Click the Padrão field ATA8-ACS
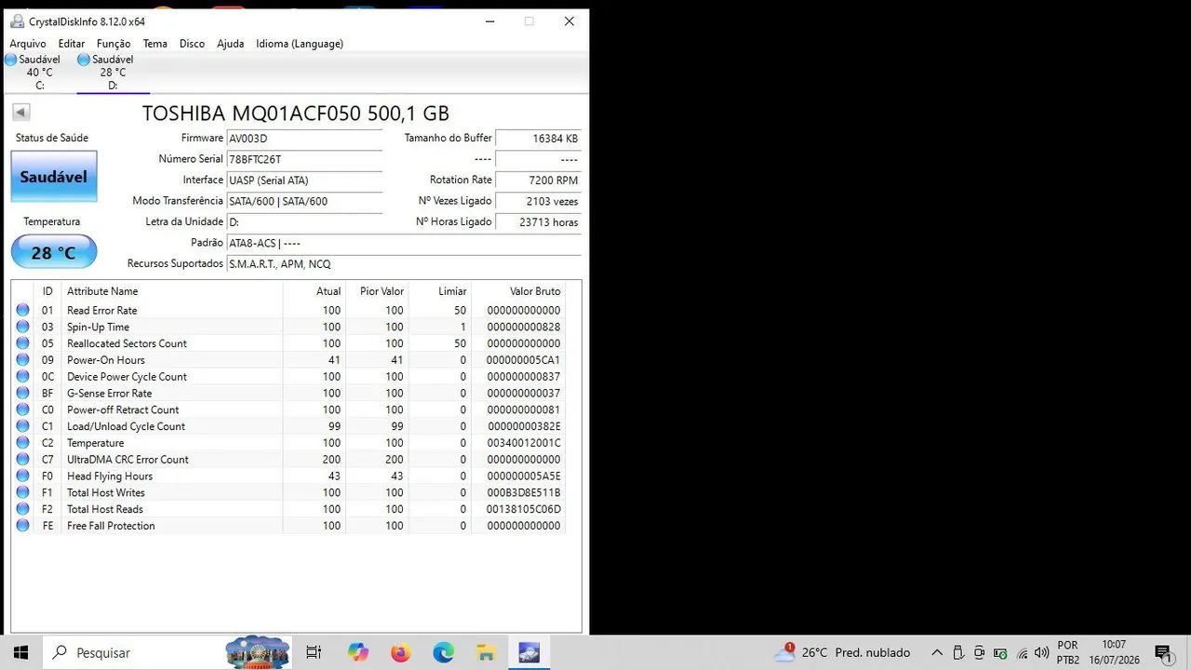Screen dimensions: 1191x670 click(404, 243)
